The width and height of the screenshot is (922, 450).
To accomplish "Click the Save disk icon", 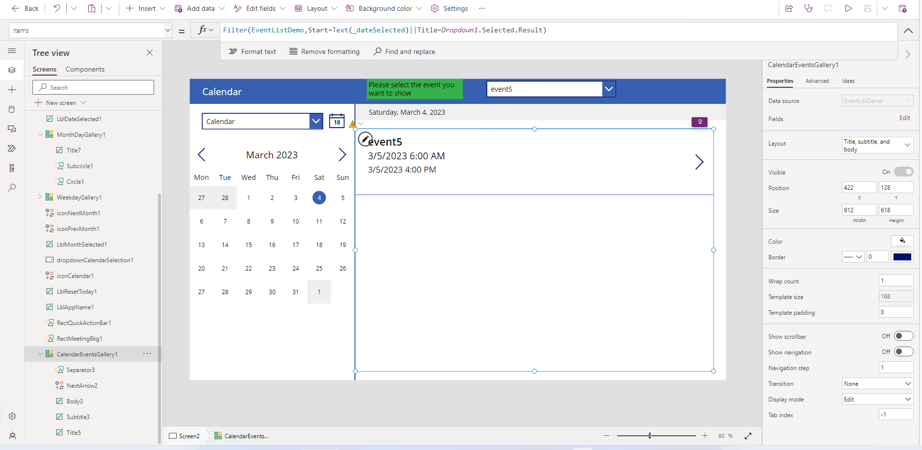I will click(868, 8).
